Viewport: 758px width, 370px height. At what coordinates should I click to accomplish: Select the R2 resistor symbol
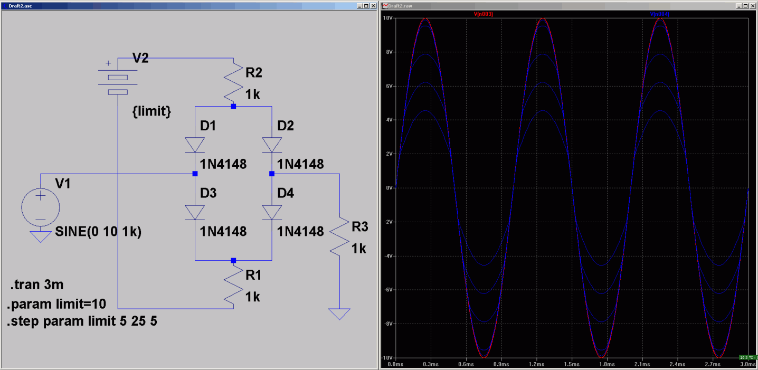(x=233, y=83)
